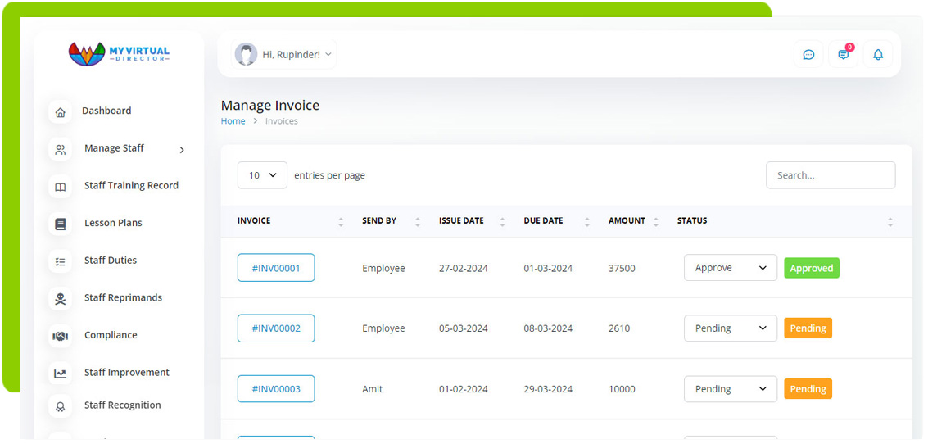Click the Staff Recognition award icon
The height and width of the screenshot is (444, 928).
[60, 406]
